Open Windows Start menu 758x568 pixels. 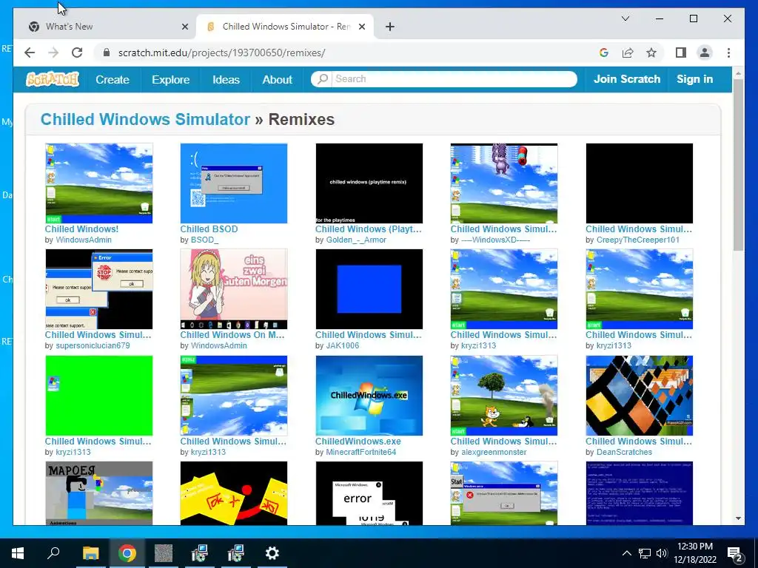(x=18, y=553)
